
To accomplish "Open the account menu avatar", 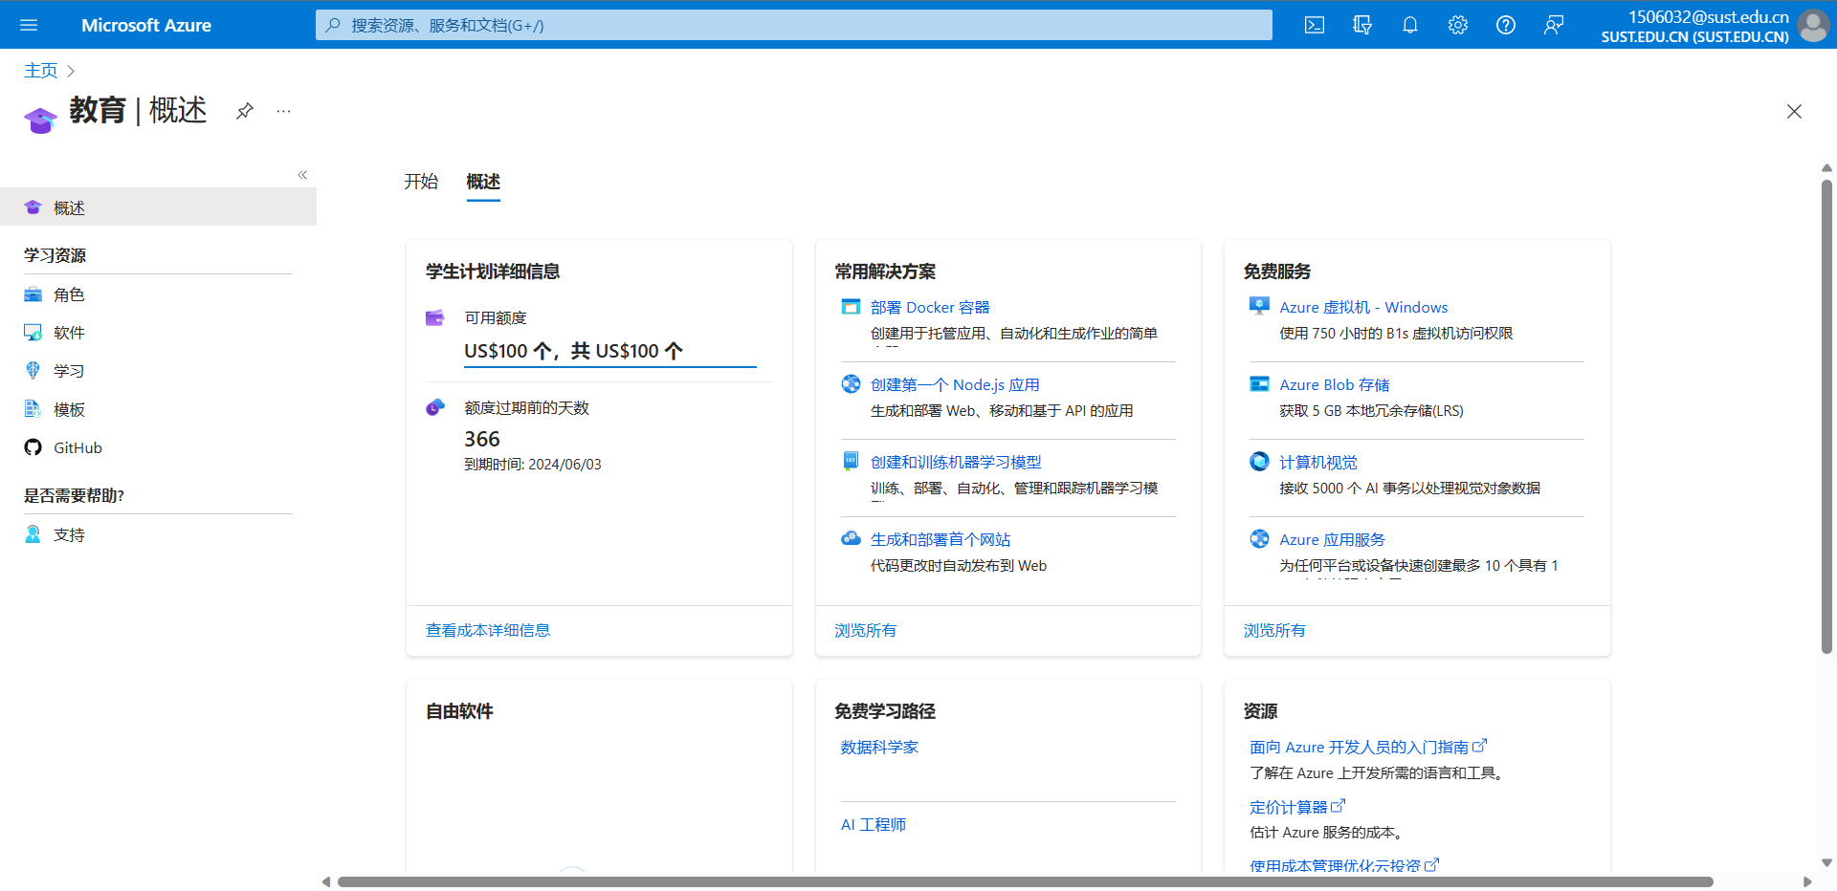I will (x=1812, y=25).
